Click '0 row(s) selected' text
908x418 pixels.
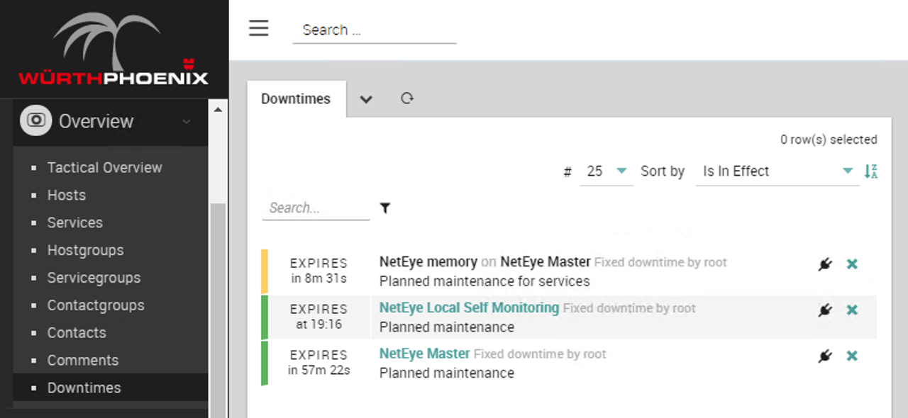coord(829,140)
